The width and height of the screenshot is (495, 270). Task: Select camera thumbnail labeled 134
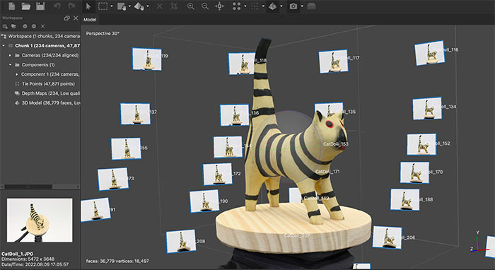coord(427,109)
